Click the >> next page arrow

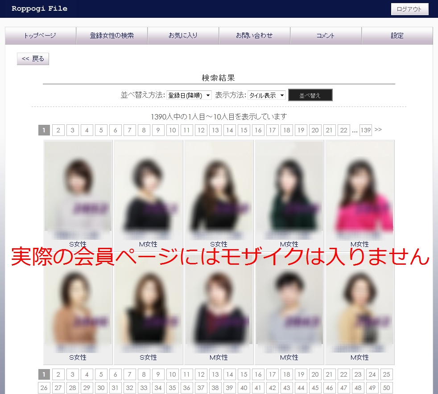click(378, 130)
